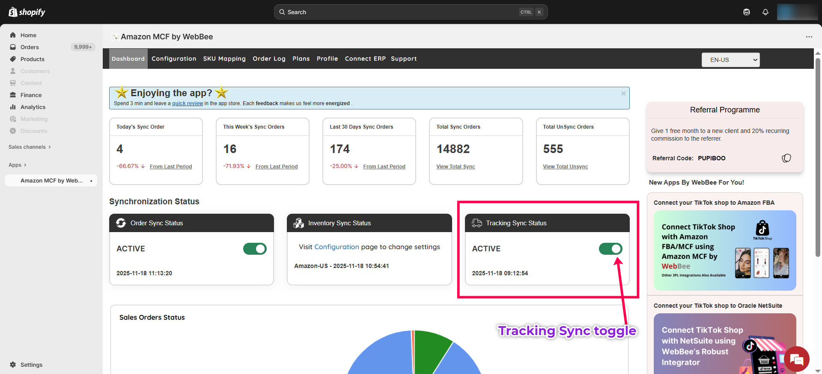The height and width of the screenshot is (374, 822).
Task: Open the chat support bubble icon
Action: tap(797, 359)
